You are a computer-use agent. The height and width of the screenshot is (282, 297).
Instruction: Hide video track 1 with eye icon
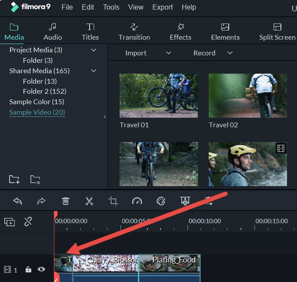41,269
